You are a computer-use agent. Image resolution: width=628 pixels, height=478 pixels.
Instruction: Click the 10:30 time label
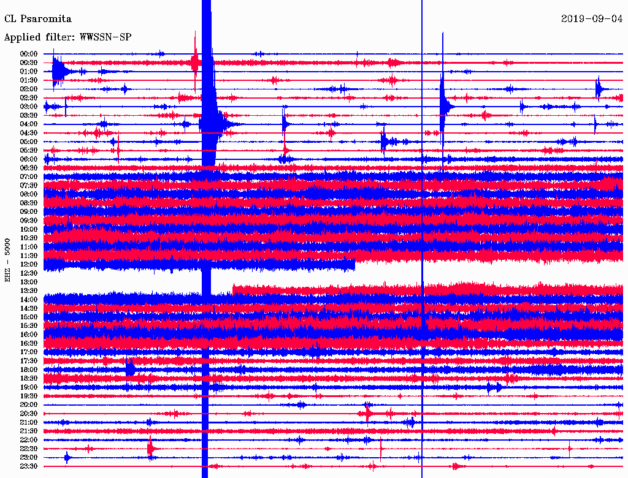click(29, 238)
